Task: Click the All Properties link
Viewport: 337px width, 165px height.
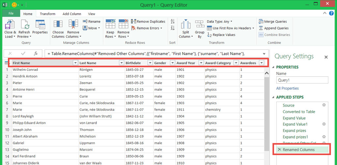Action: tap(287, 88)
